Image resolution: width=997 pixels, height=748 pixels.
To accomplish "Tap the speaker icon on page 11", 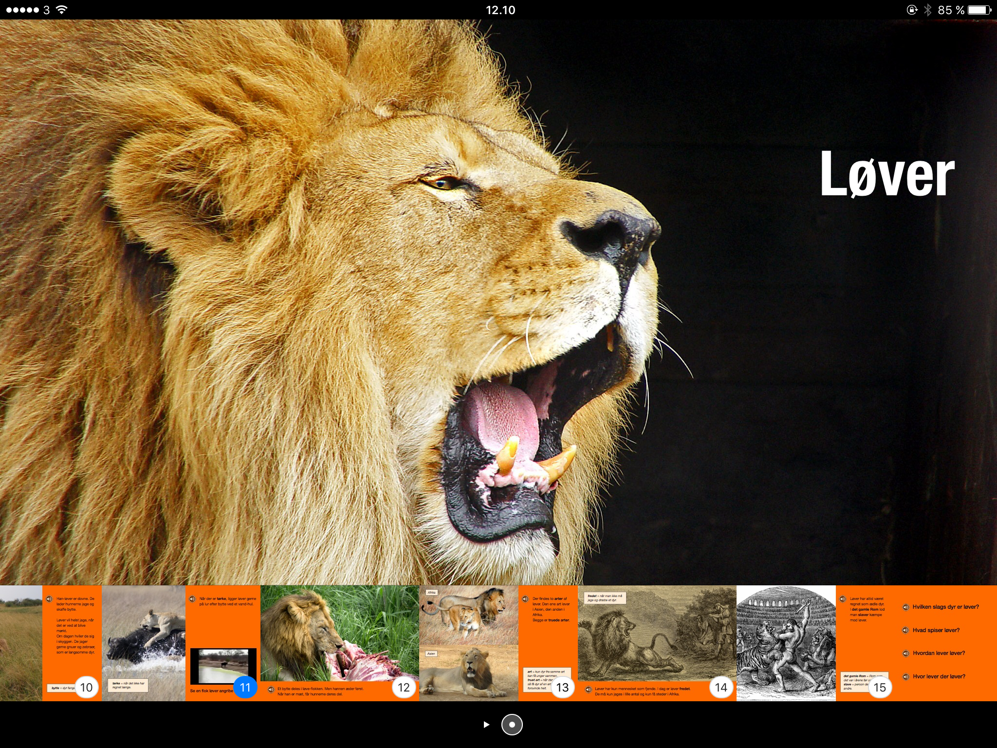I will [x=192, y=599].
